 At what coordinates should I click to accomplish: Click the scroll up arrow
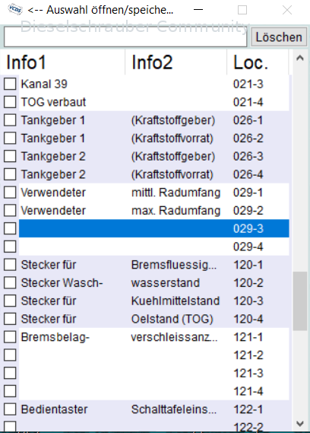300,58
